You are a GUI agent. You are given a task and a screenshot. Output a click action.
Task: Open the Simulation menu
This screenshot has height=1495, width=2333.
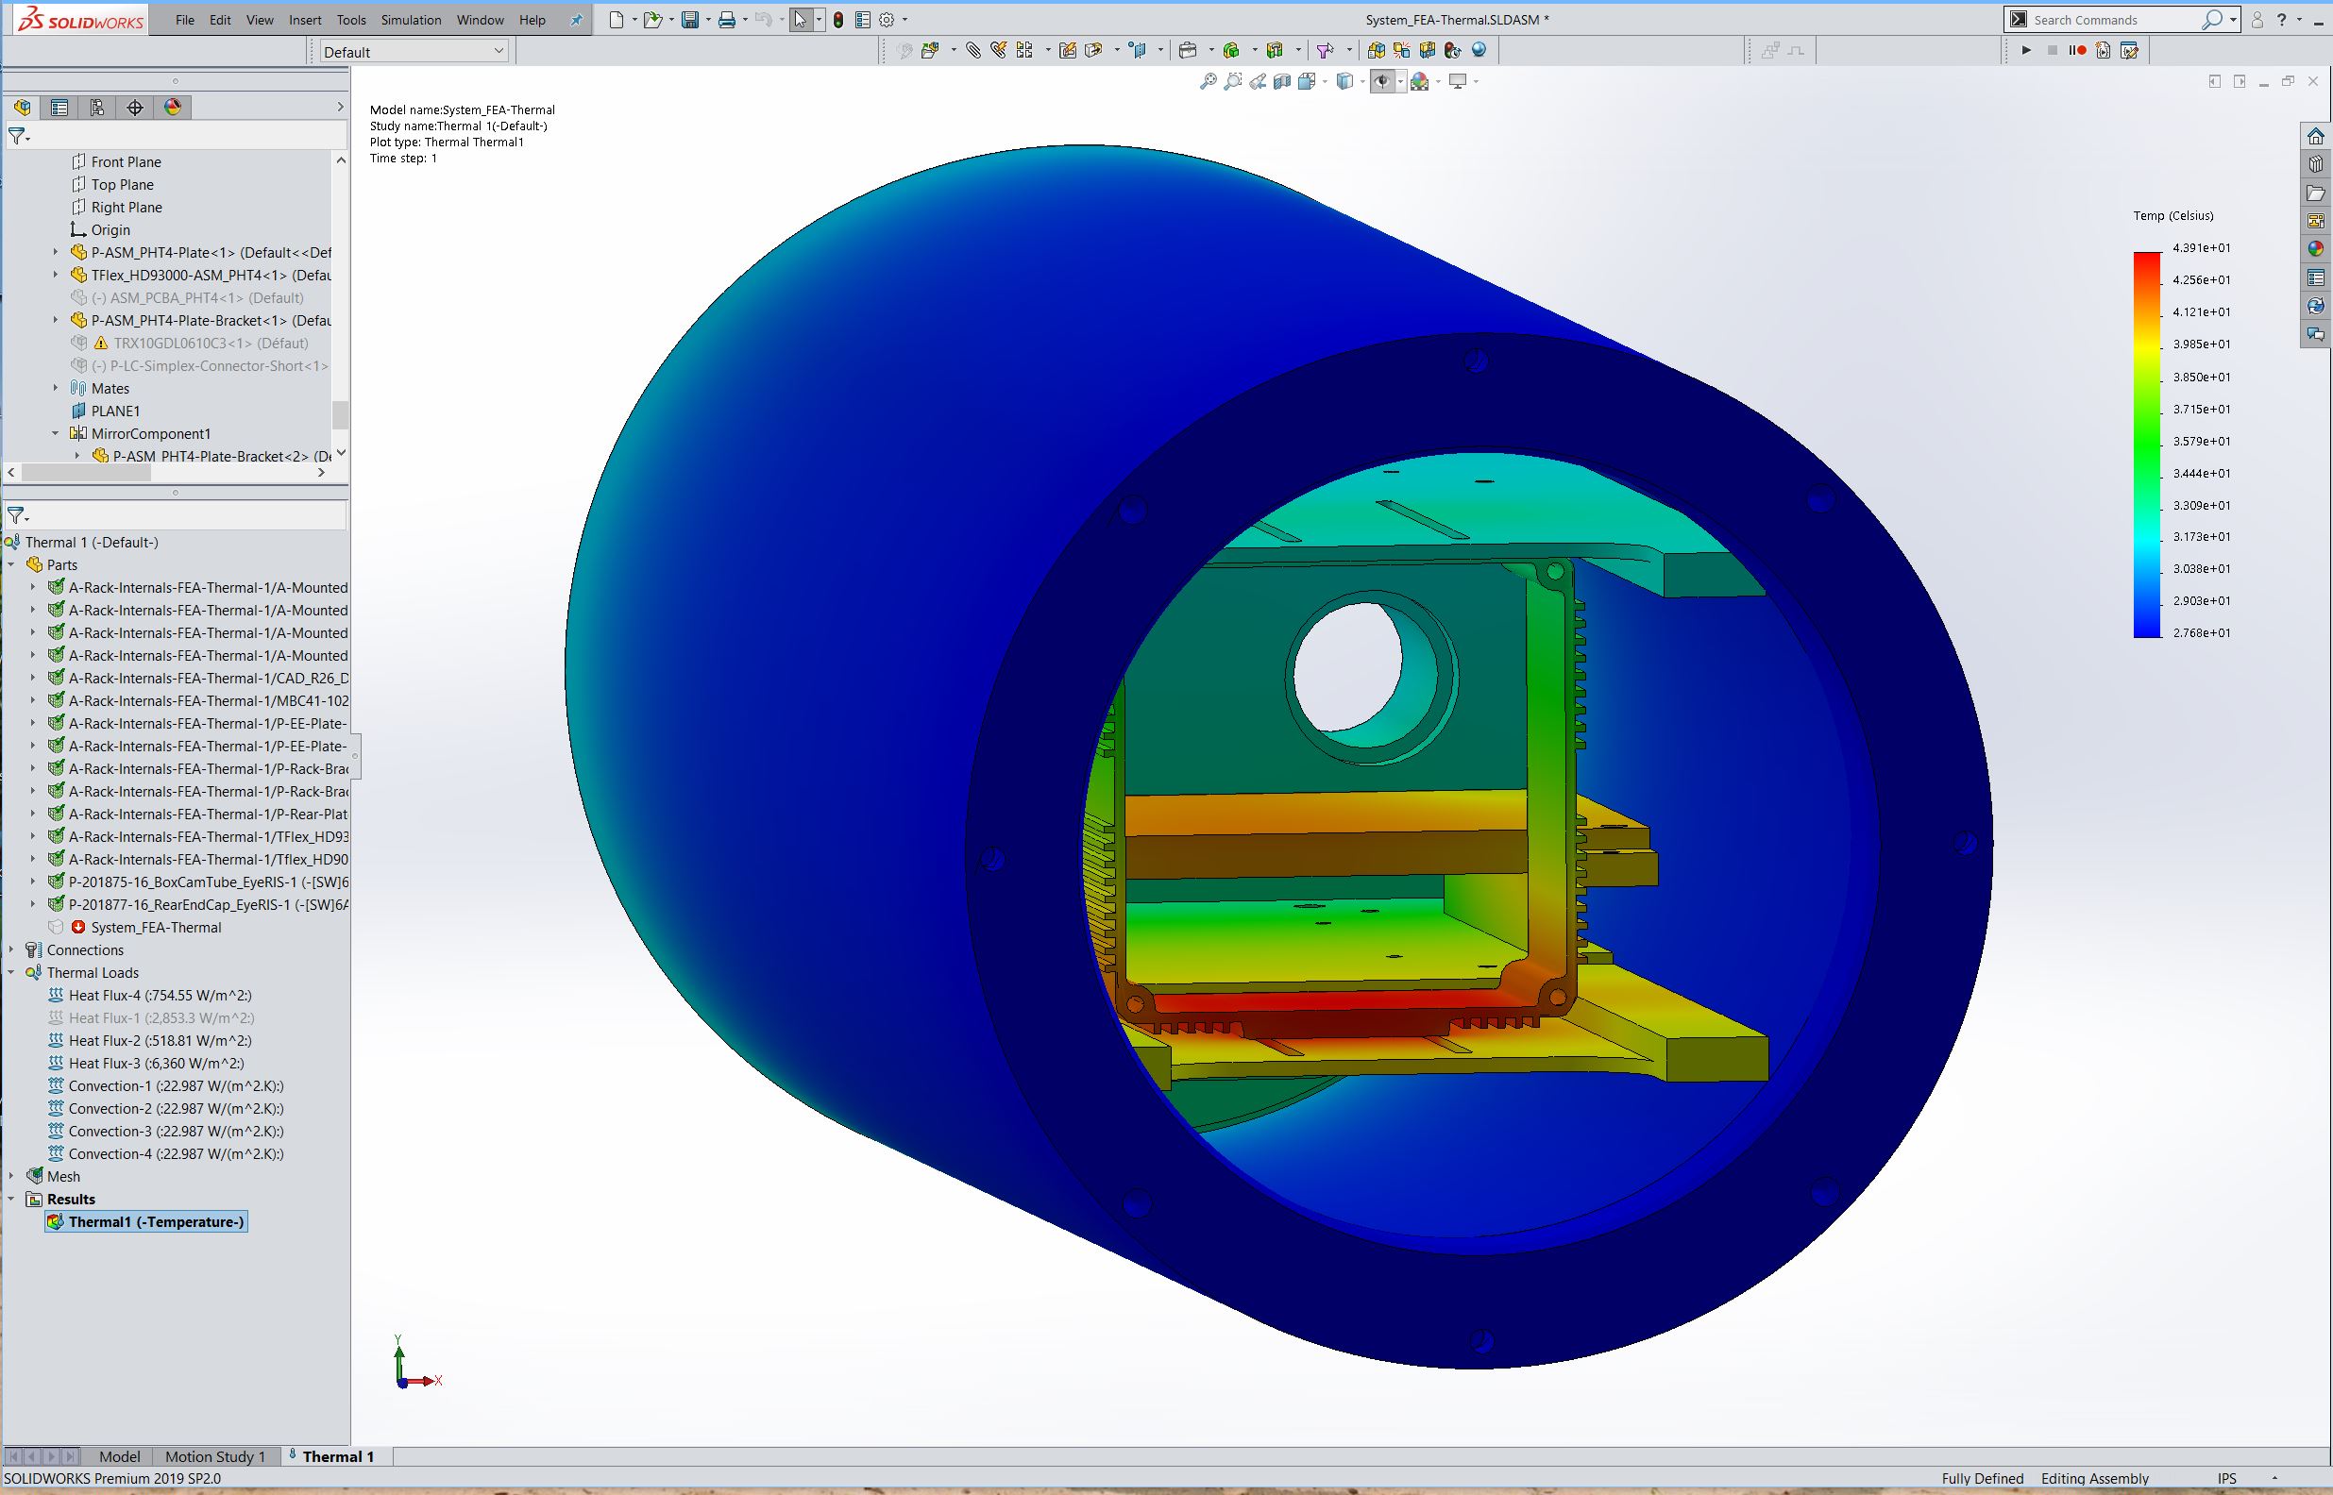pos(411,20)
